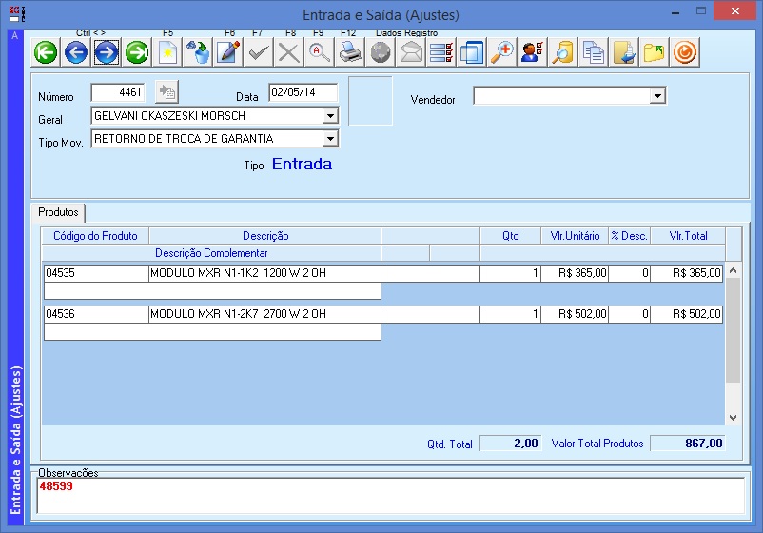The image size is (763, 533).
Task: Click the F6 edit pencil icon
Action: coord(228,52)
